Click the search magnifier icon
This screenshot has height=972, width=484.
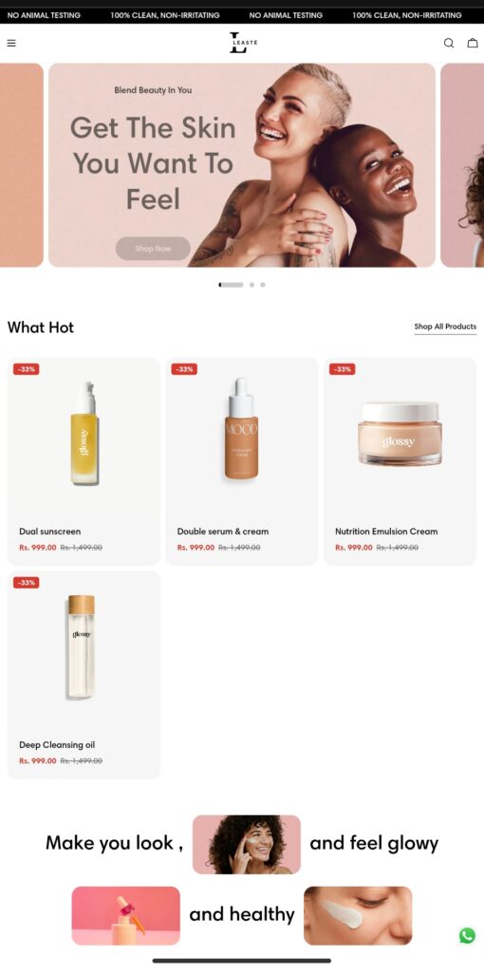[449, 44]
